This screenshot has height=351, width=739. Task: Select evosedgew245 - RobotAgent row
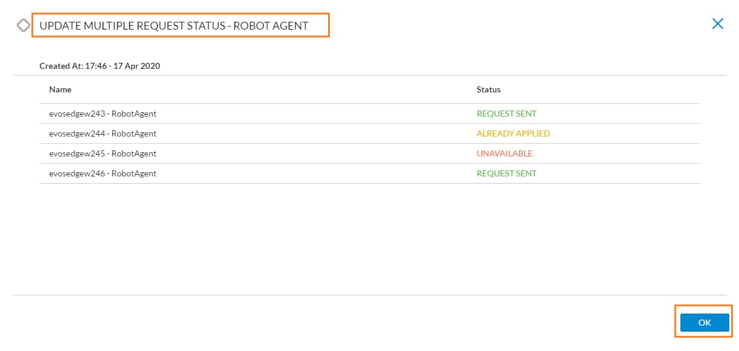tap(370, 153)
